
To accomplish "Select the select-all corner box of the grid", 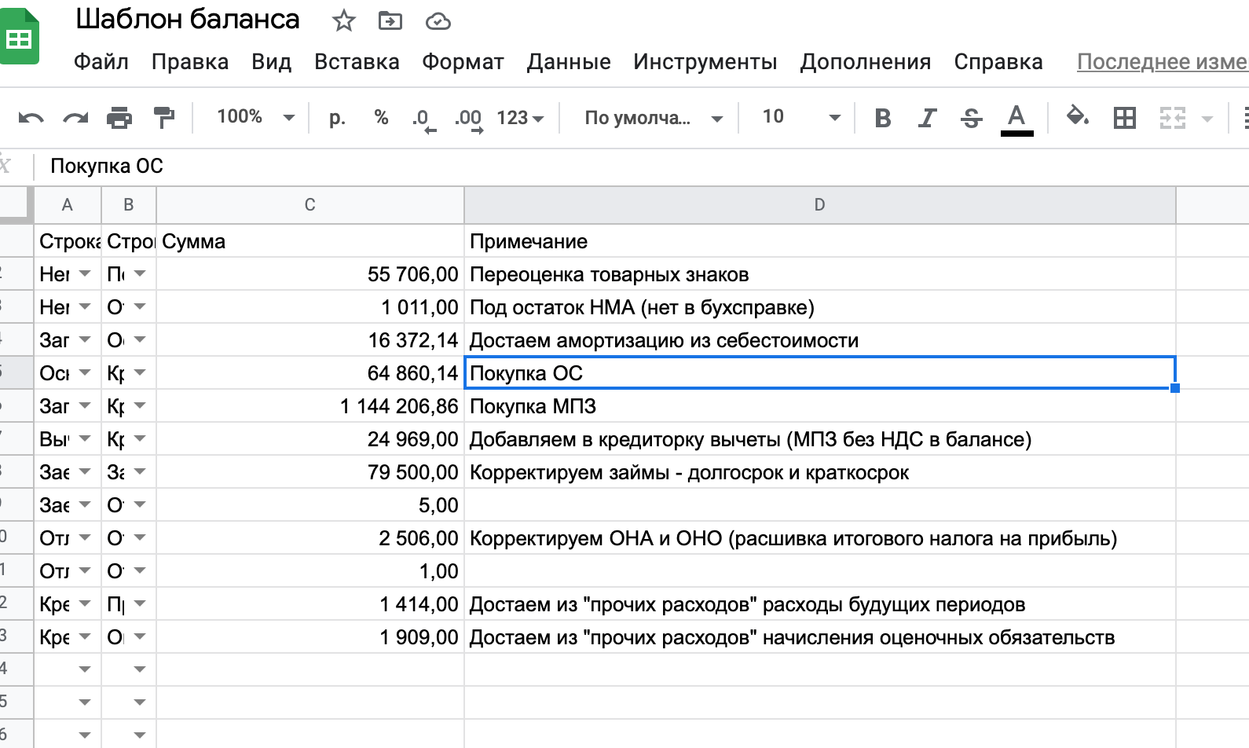I will click(16, 205).
